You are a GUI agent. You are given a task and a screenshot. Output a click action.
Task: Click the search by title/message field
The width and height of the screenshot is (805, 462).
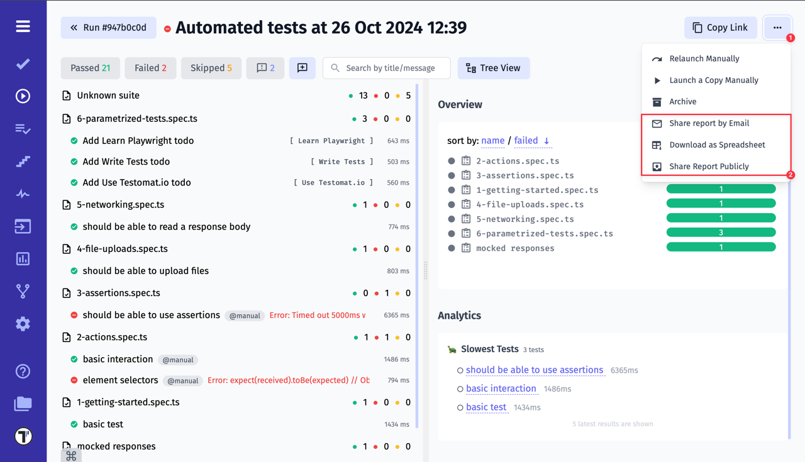[386, 68]
